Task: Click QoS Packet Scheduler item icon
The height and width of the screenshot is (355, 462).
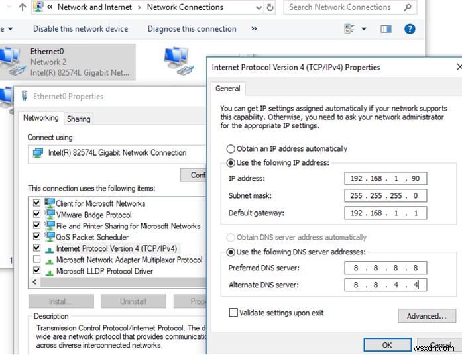Action: (x=50, y=236)
